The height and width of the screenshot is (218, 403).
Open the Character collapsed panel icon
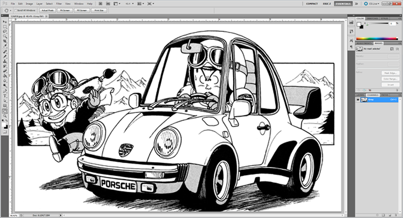(351, 41)
